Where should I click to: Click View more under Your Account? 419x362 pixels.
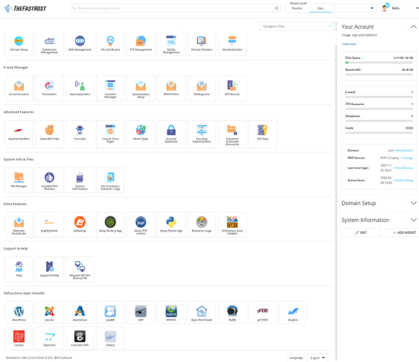[x=349, y=44]
